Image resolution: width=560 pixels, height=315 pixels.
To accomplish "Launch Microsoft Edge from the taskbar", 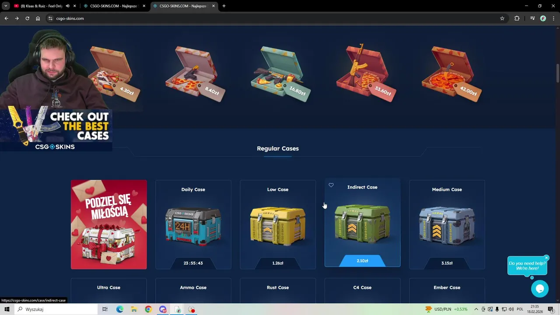I will [119, 309].
